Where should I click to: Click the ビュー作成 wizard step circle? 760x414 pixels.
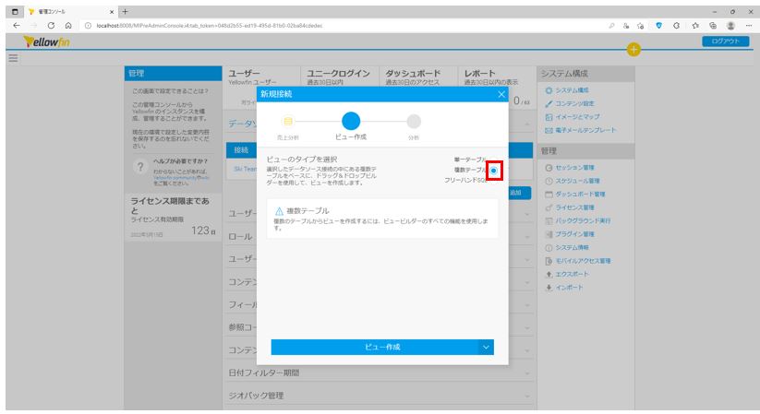pos(351,121)
